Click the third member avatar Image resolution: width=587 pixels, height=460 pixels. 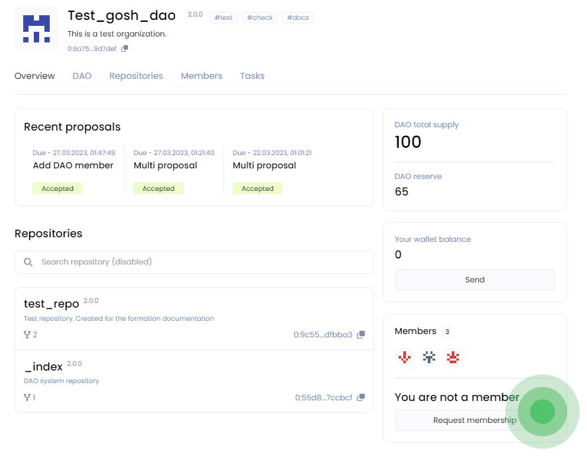coord(454,358)
